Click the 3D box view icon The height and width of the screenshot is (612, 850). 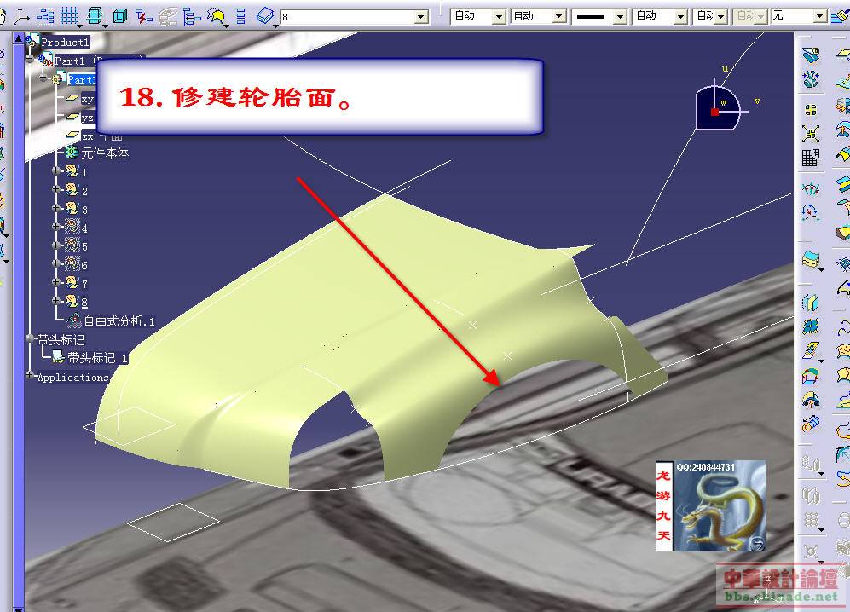120,15
